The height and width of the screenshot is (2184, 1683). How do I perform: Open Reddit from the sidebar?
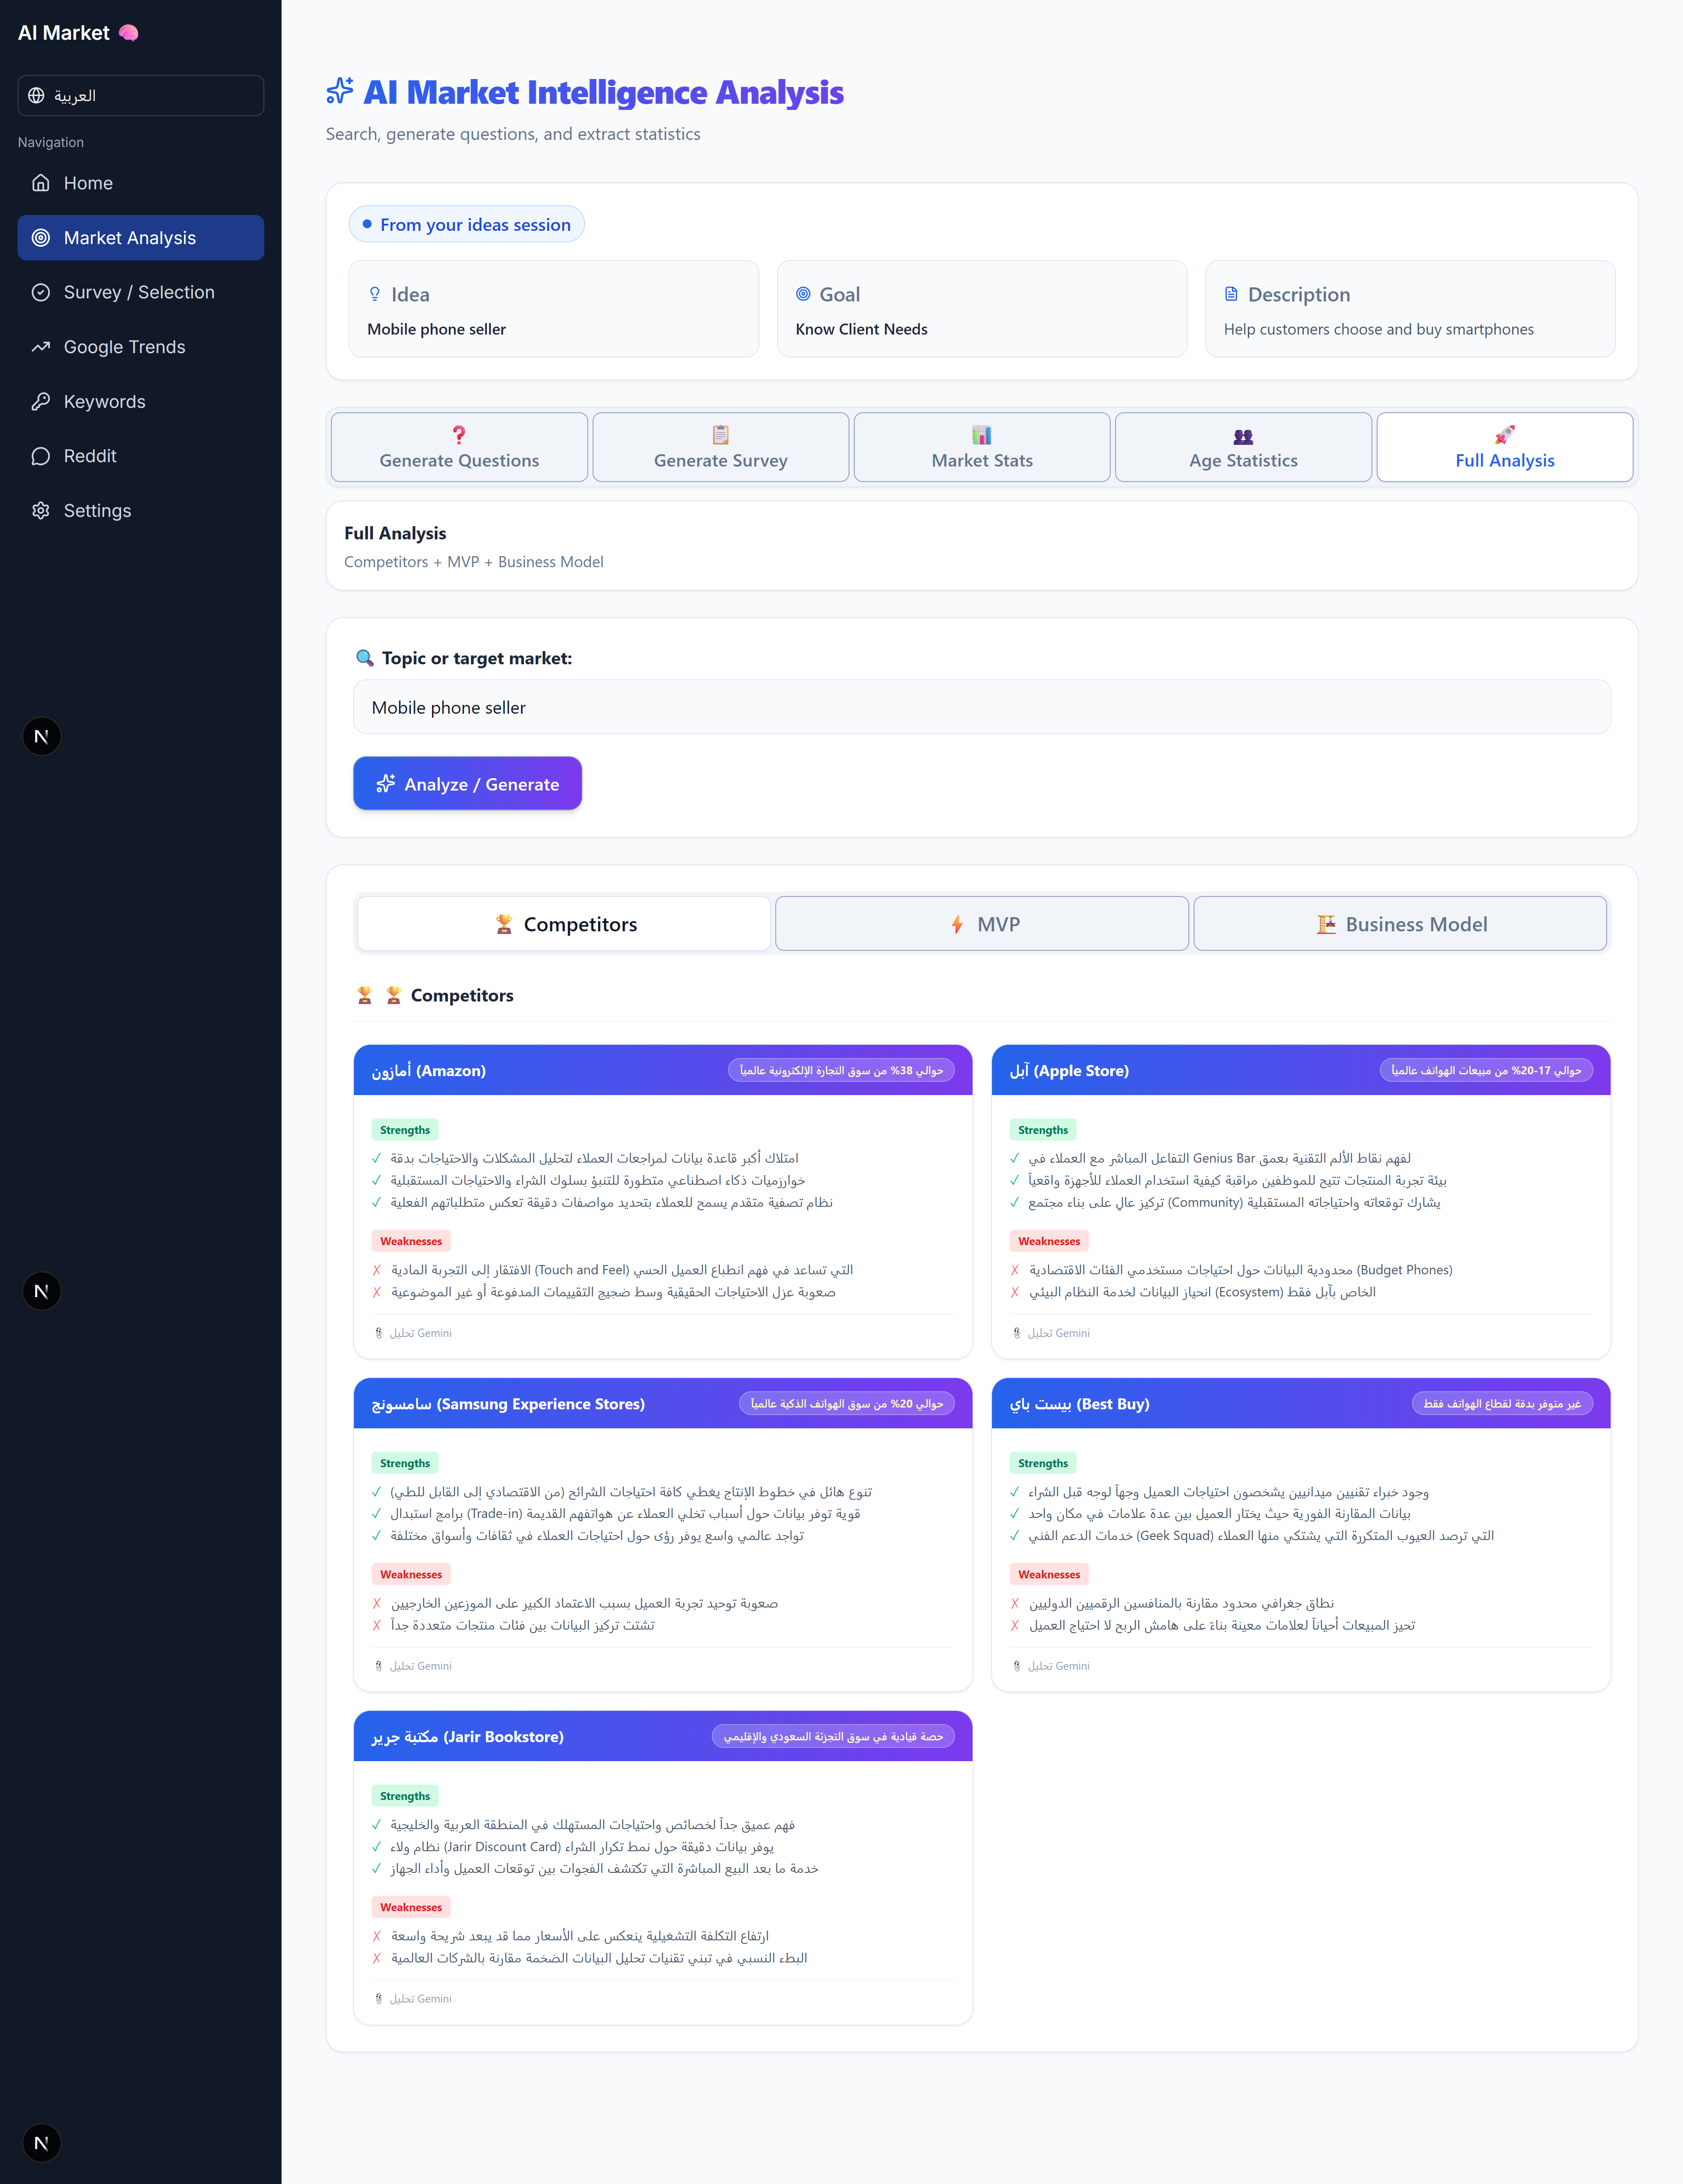141,456
